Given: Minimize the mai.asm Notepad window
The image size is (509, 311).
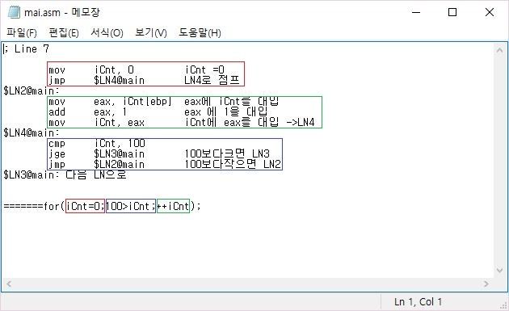Looking at the screenshot, I should point(416,12).
